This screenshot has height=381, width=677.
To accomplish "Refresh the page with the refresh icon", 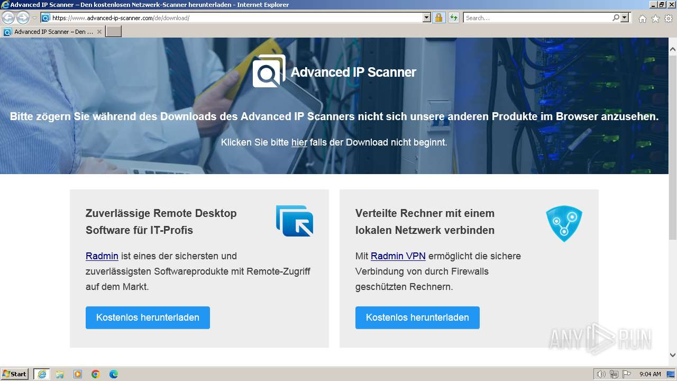I will (x=453, y=18).
